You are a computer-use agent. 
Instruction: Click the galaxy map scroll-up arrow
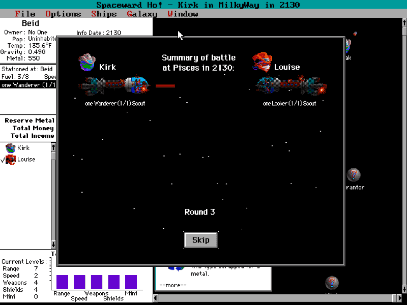point(404,23)
